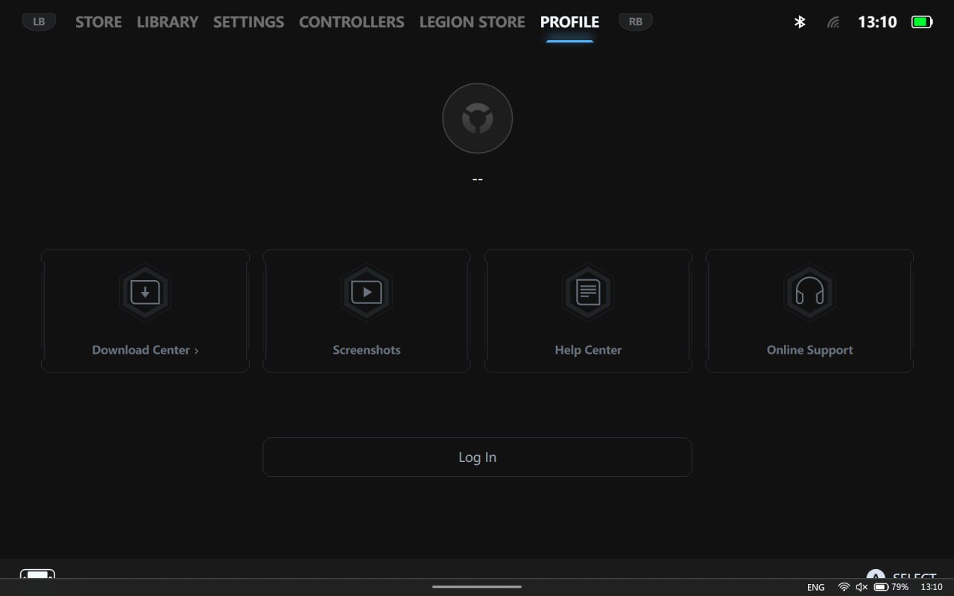Click the taskbar clock at bottom right

point(932,587)
